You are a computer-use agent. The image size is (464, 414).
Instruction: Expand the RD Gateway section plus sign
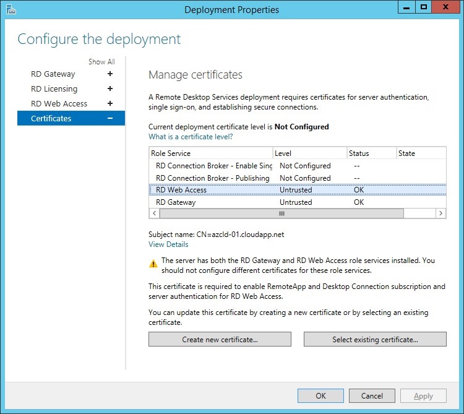tap(110, 74)
